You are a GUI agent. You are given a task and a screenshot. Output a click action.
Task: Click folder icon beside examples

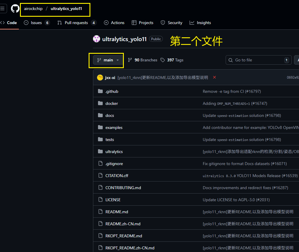(x=100, y=127)
